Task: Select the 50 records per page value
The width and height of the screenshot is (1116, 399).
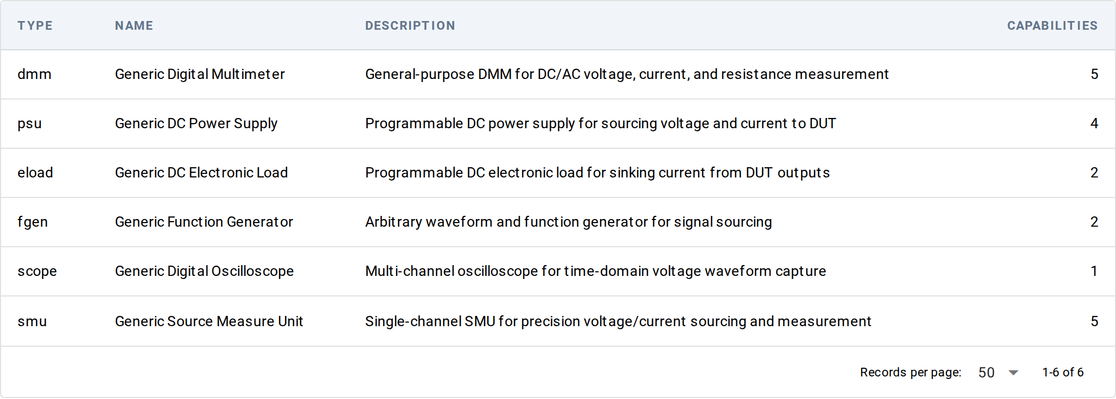Action: tap(986, 373)
